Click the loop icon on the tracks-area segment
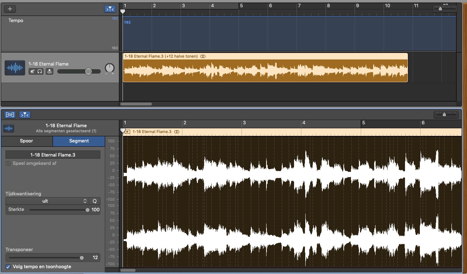Viewport: 467px width, 274px height. click(x=203, y=56)
